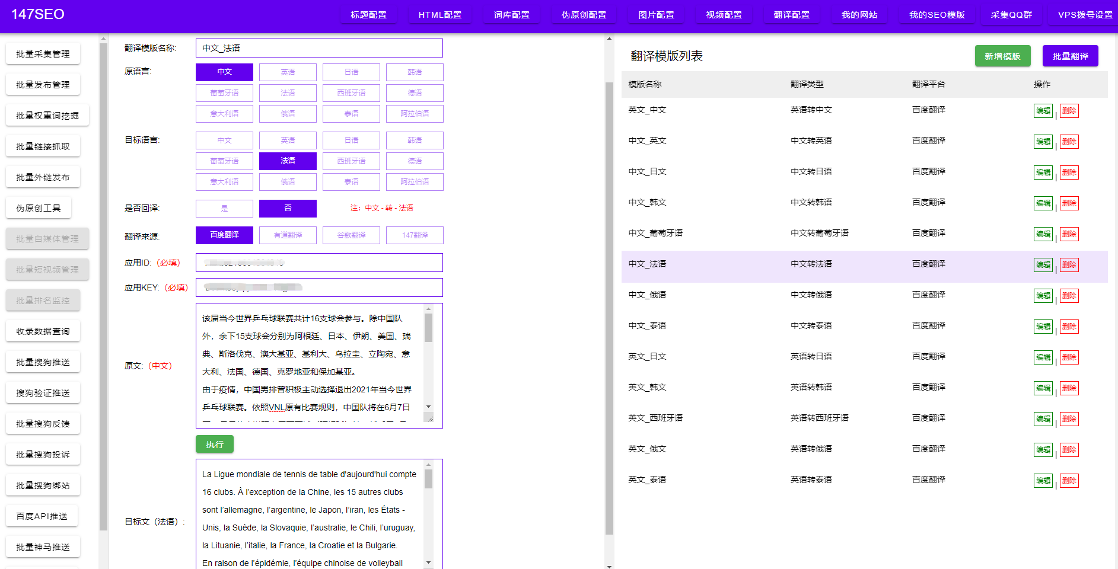Image resolution: width=1118 pixels, height=569 pixels.
Task: Open 批量采集管理 in the sidebar
Action: point(43,53)
